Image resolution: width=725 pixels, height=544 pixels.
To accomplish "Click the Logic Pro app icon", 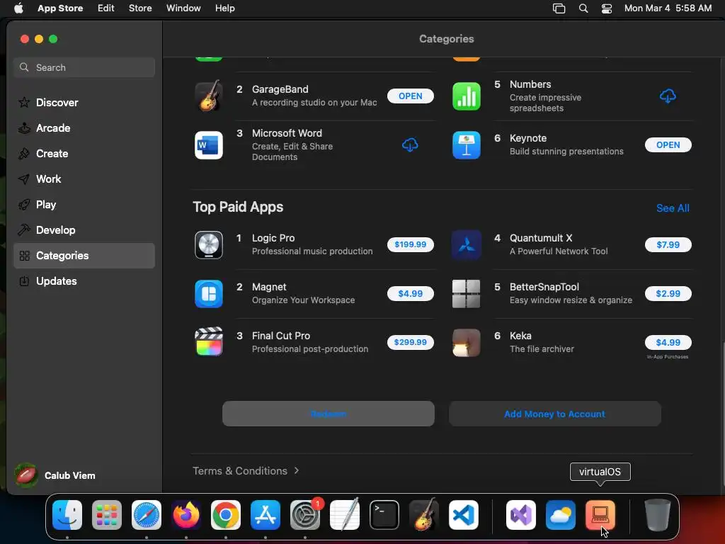I will click(209, 244).
